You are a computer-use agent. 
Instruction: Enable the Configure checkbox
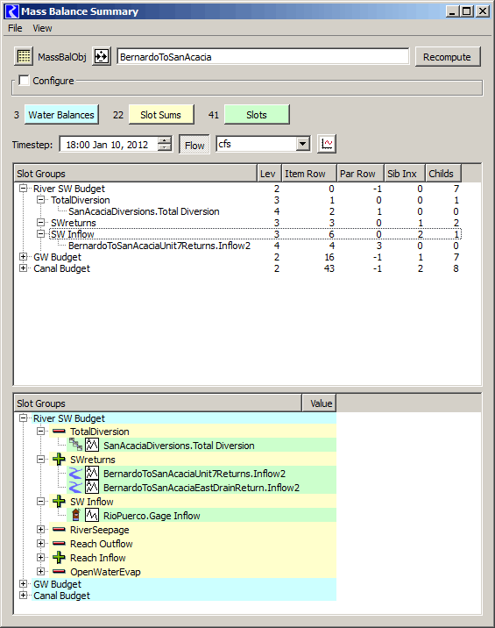(24, 81)
